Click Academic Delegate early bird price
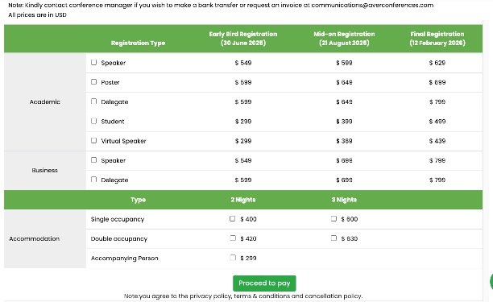Screen dimensions: 493x302 point(243,101)
